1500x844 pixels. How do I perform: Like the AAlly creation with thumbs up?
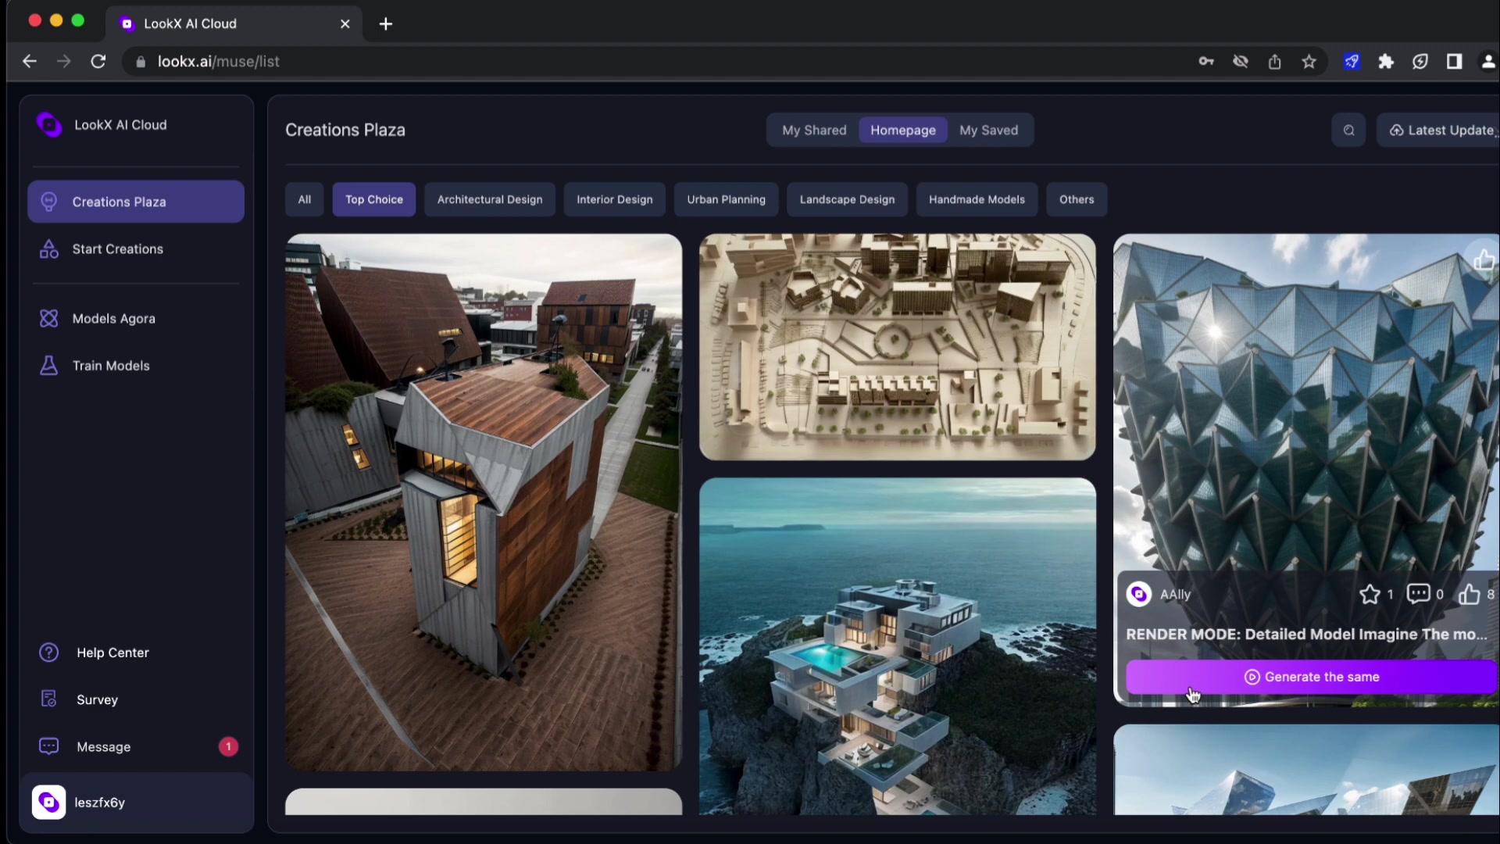[x=1470, y=594]
